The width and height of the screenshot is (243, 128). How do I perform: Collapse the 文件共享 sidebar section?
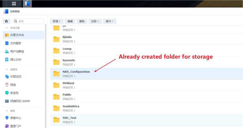(7, 28)
